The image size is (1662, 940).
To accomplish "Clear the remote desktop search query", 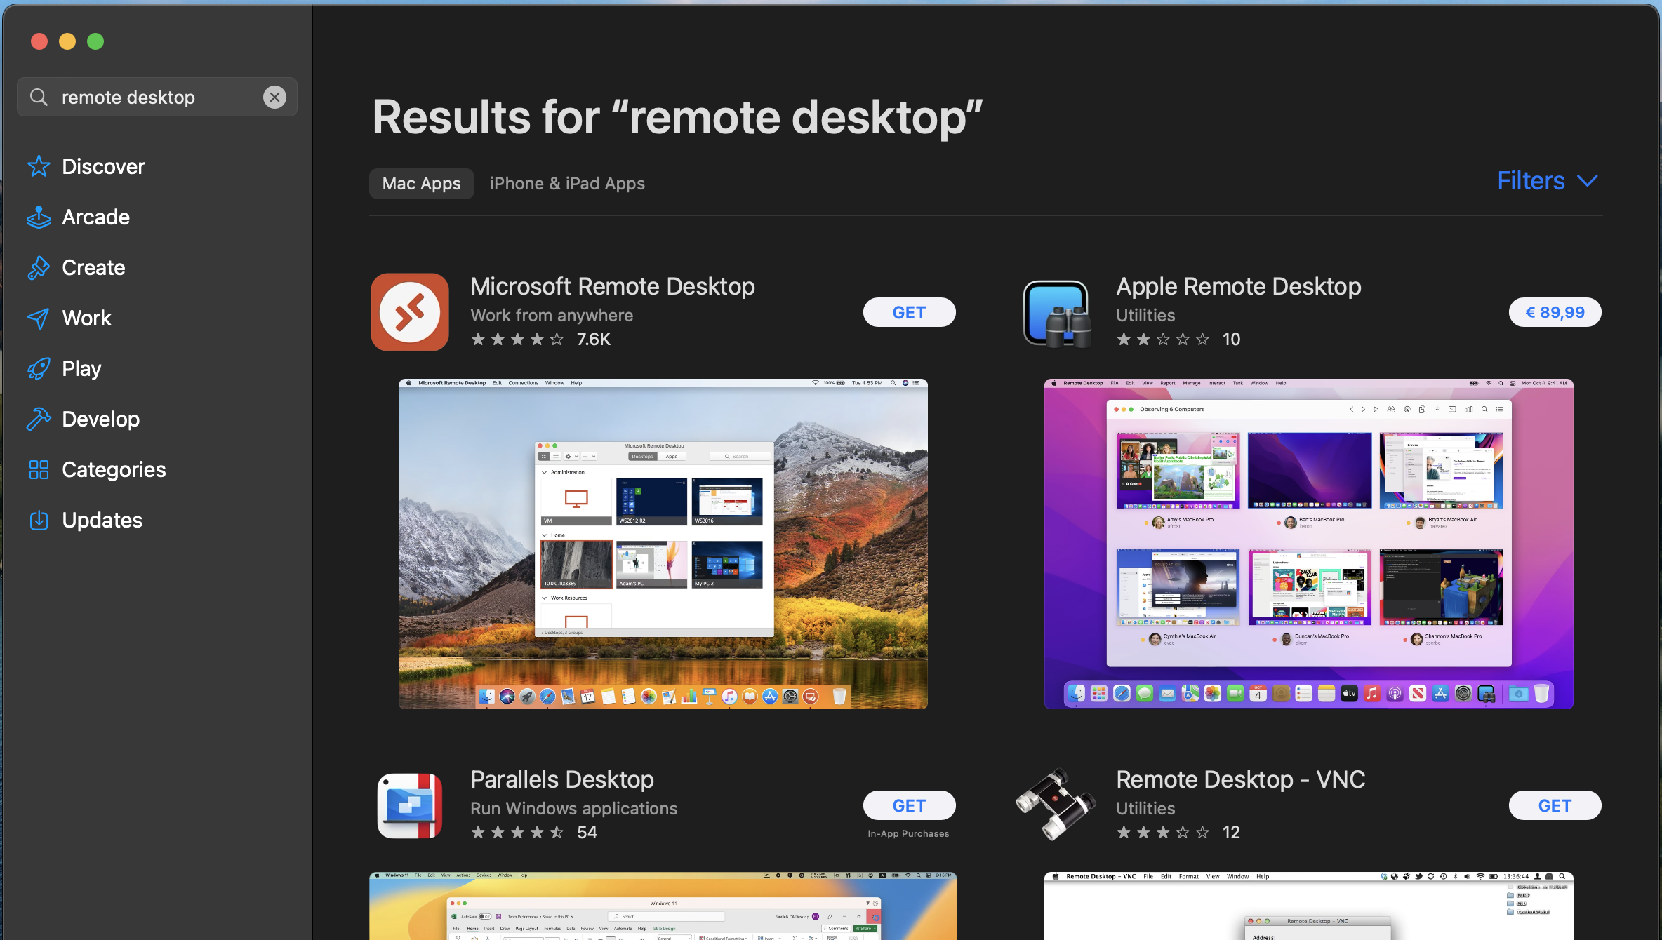I will [274, 97].
